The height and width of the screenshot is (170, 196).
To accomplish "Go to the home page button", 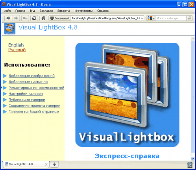I will (43, 18).
